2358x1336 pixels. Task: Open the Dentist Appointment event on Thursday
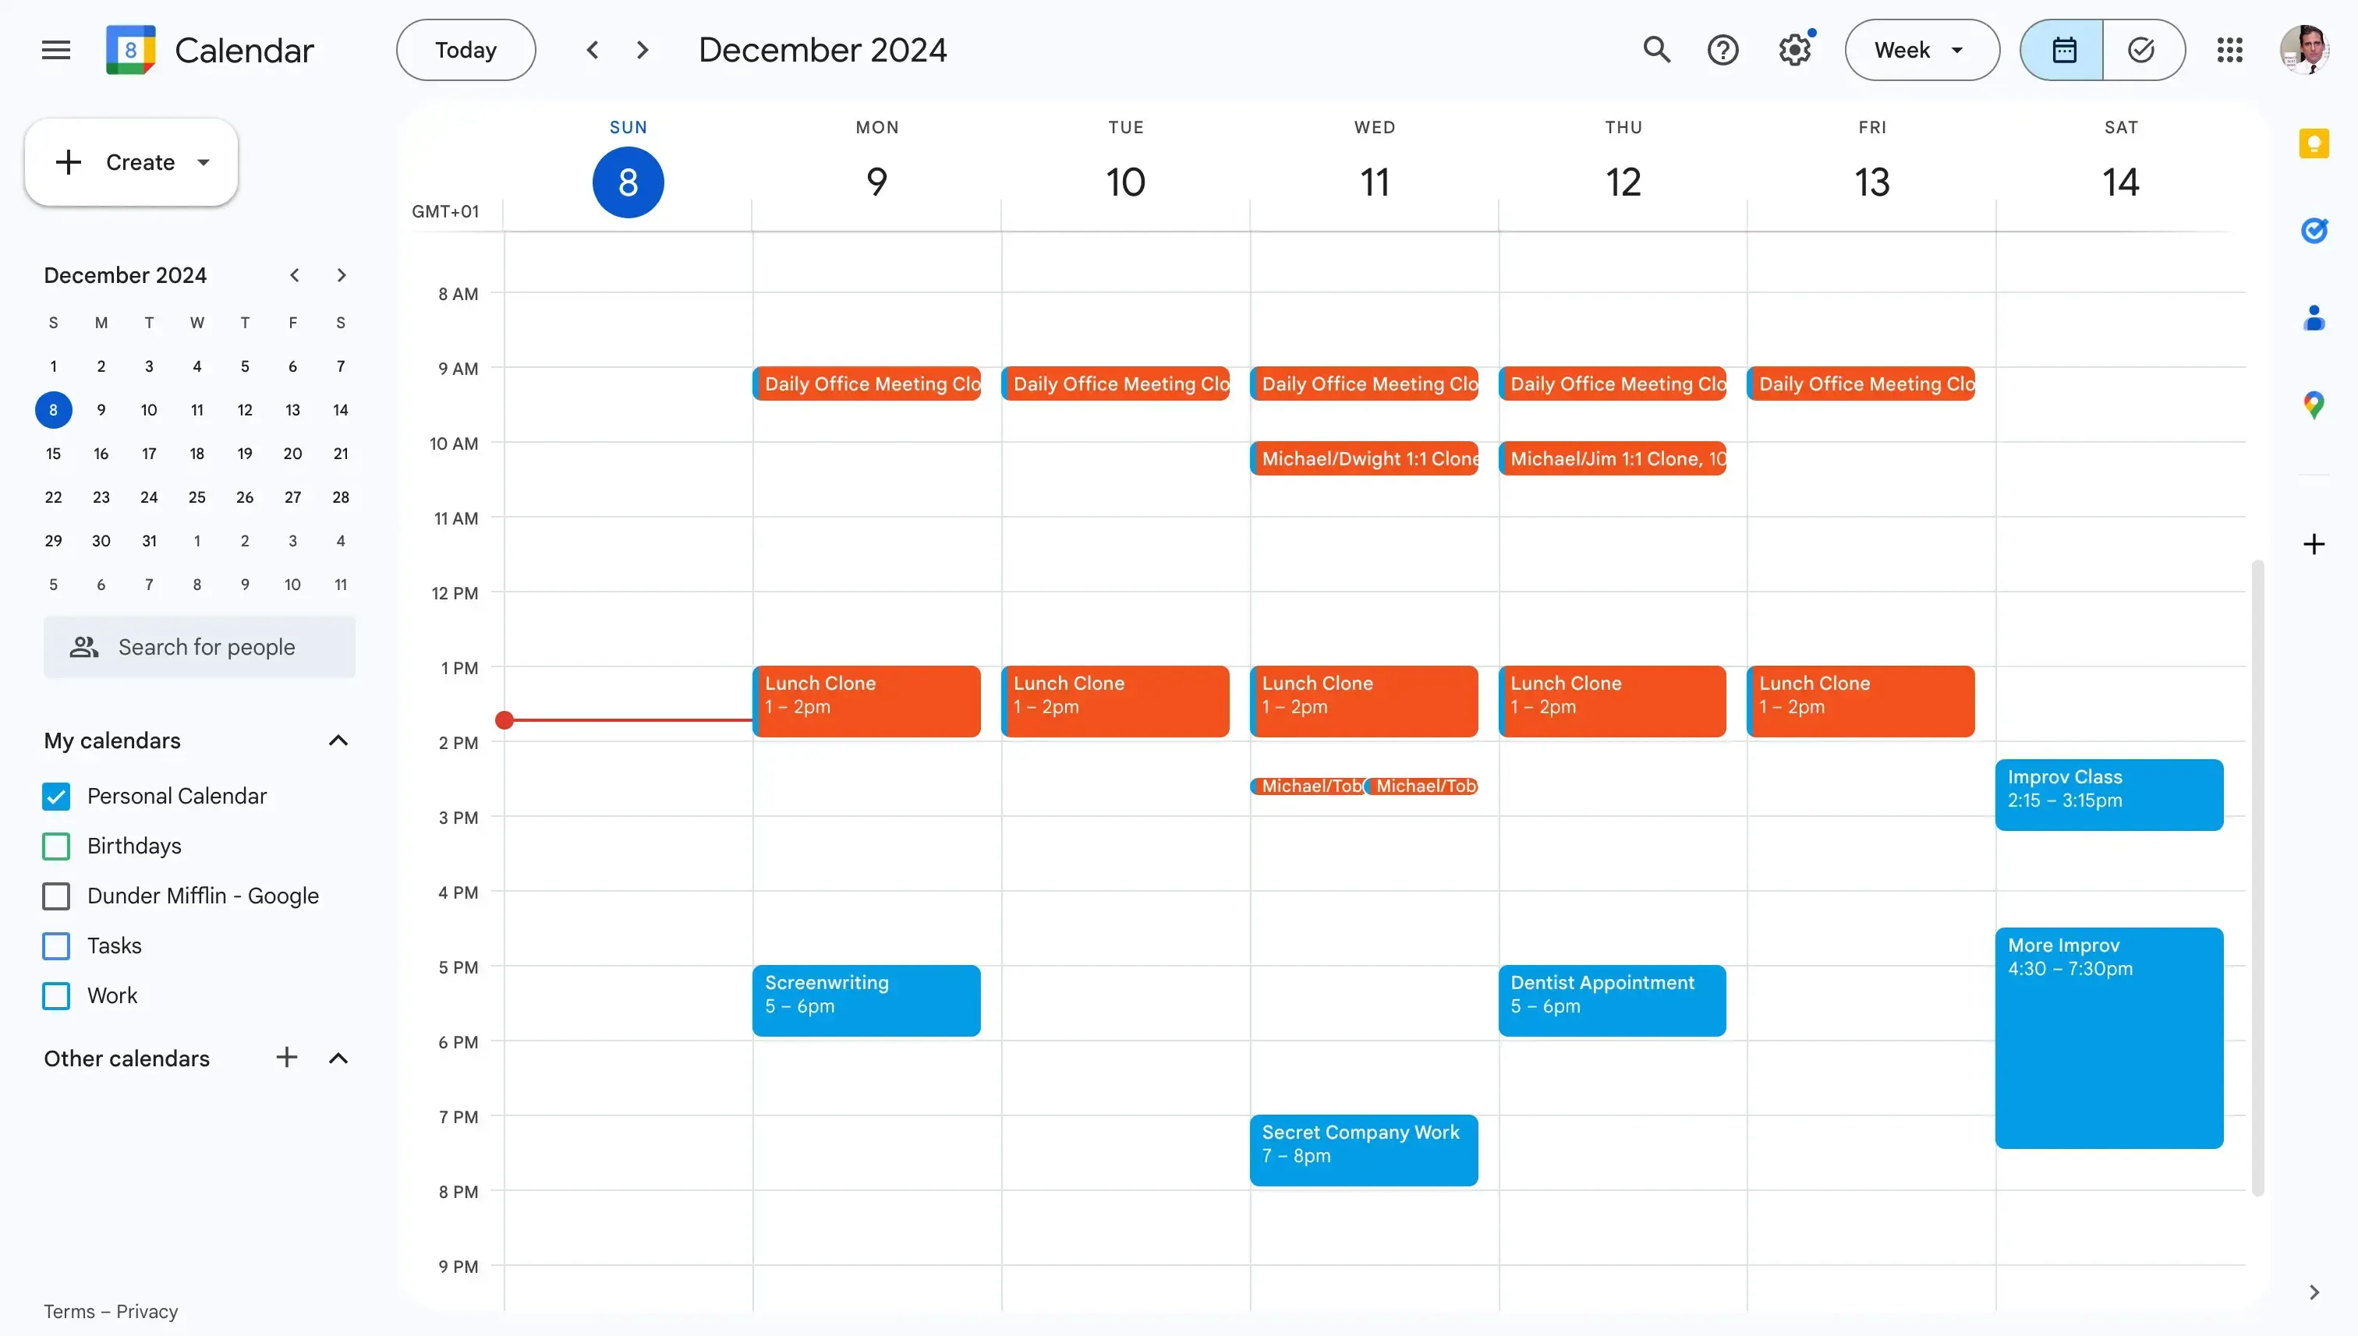point(1613,999)
